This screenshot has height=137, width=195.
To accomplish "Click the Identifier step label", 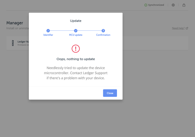I will point(48,35).
